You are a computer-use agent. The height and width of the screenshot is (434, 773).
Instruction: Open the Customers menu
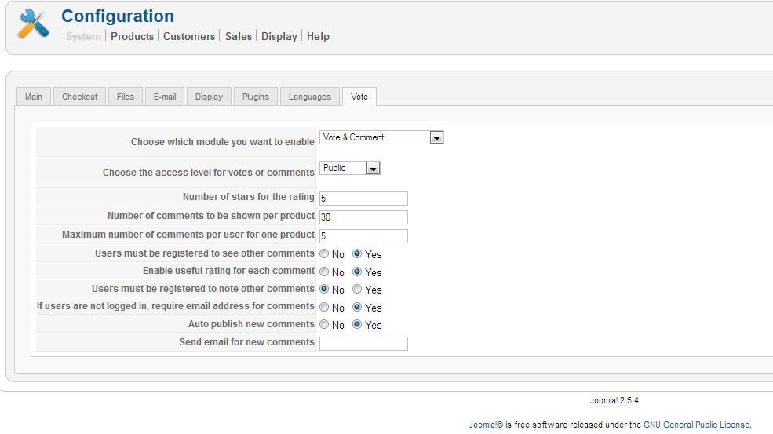point(189,36)
